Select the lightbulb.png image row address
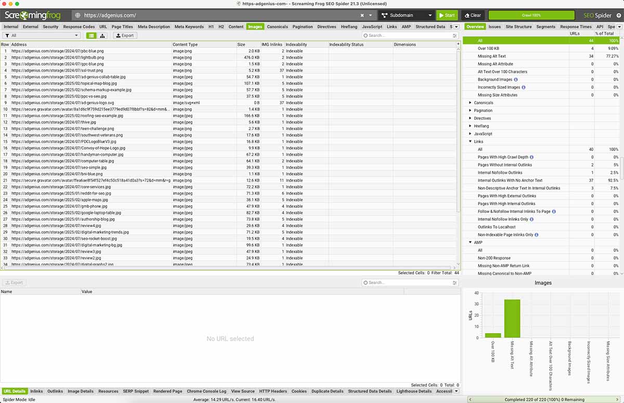624x403 pixels. [57, 57]
